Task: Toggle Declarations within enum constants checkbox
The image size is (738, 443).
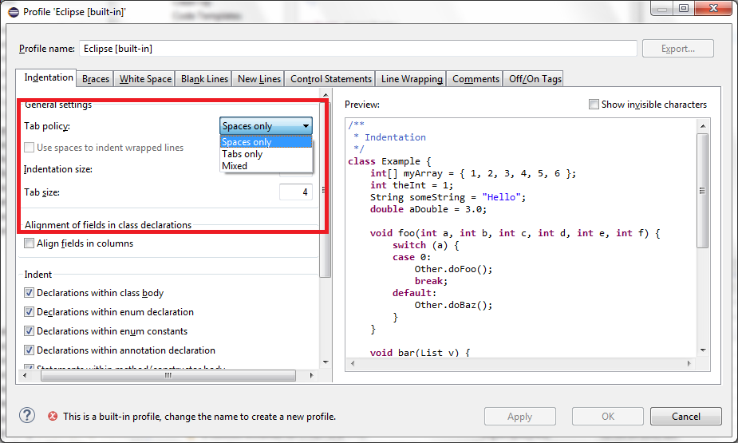Action: (x=30, y=331)
